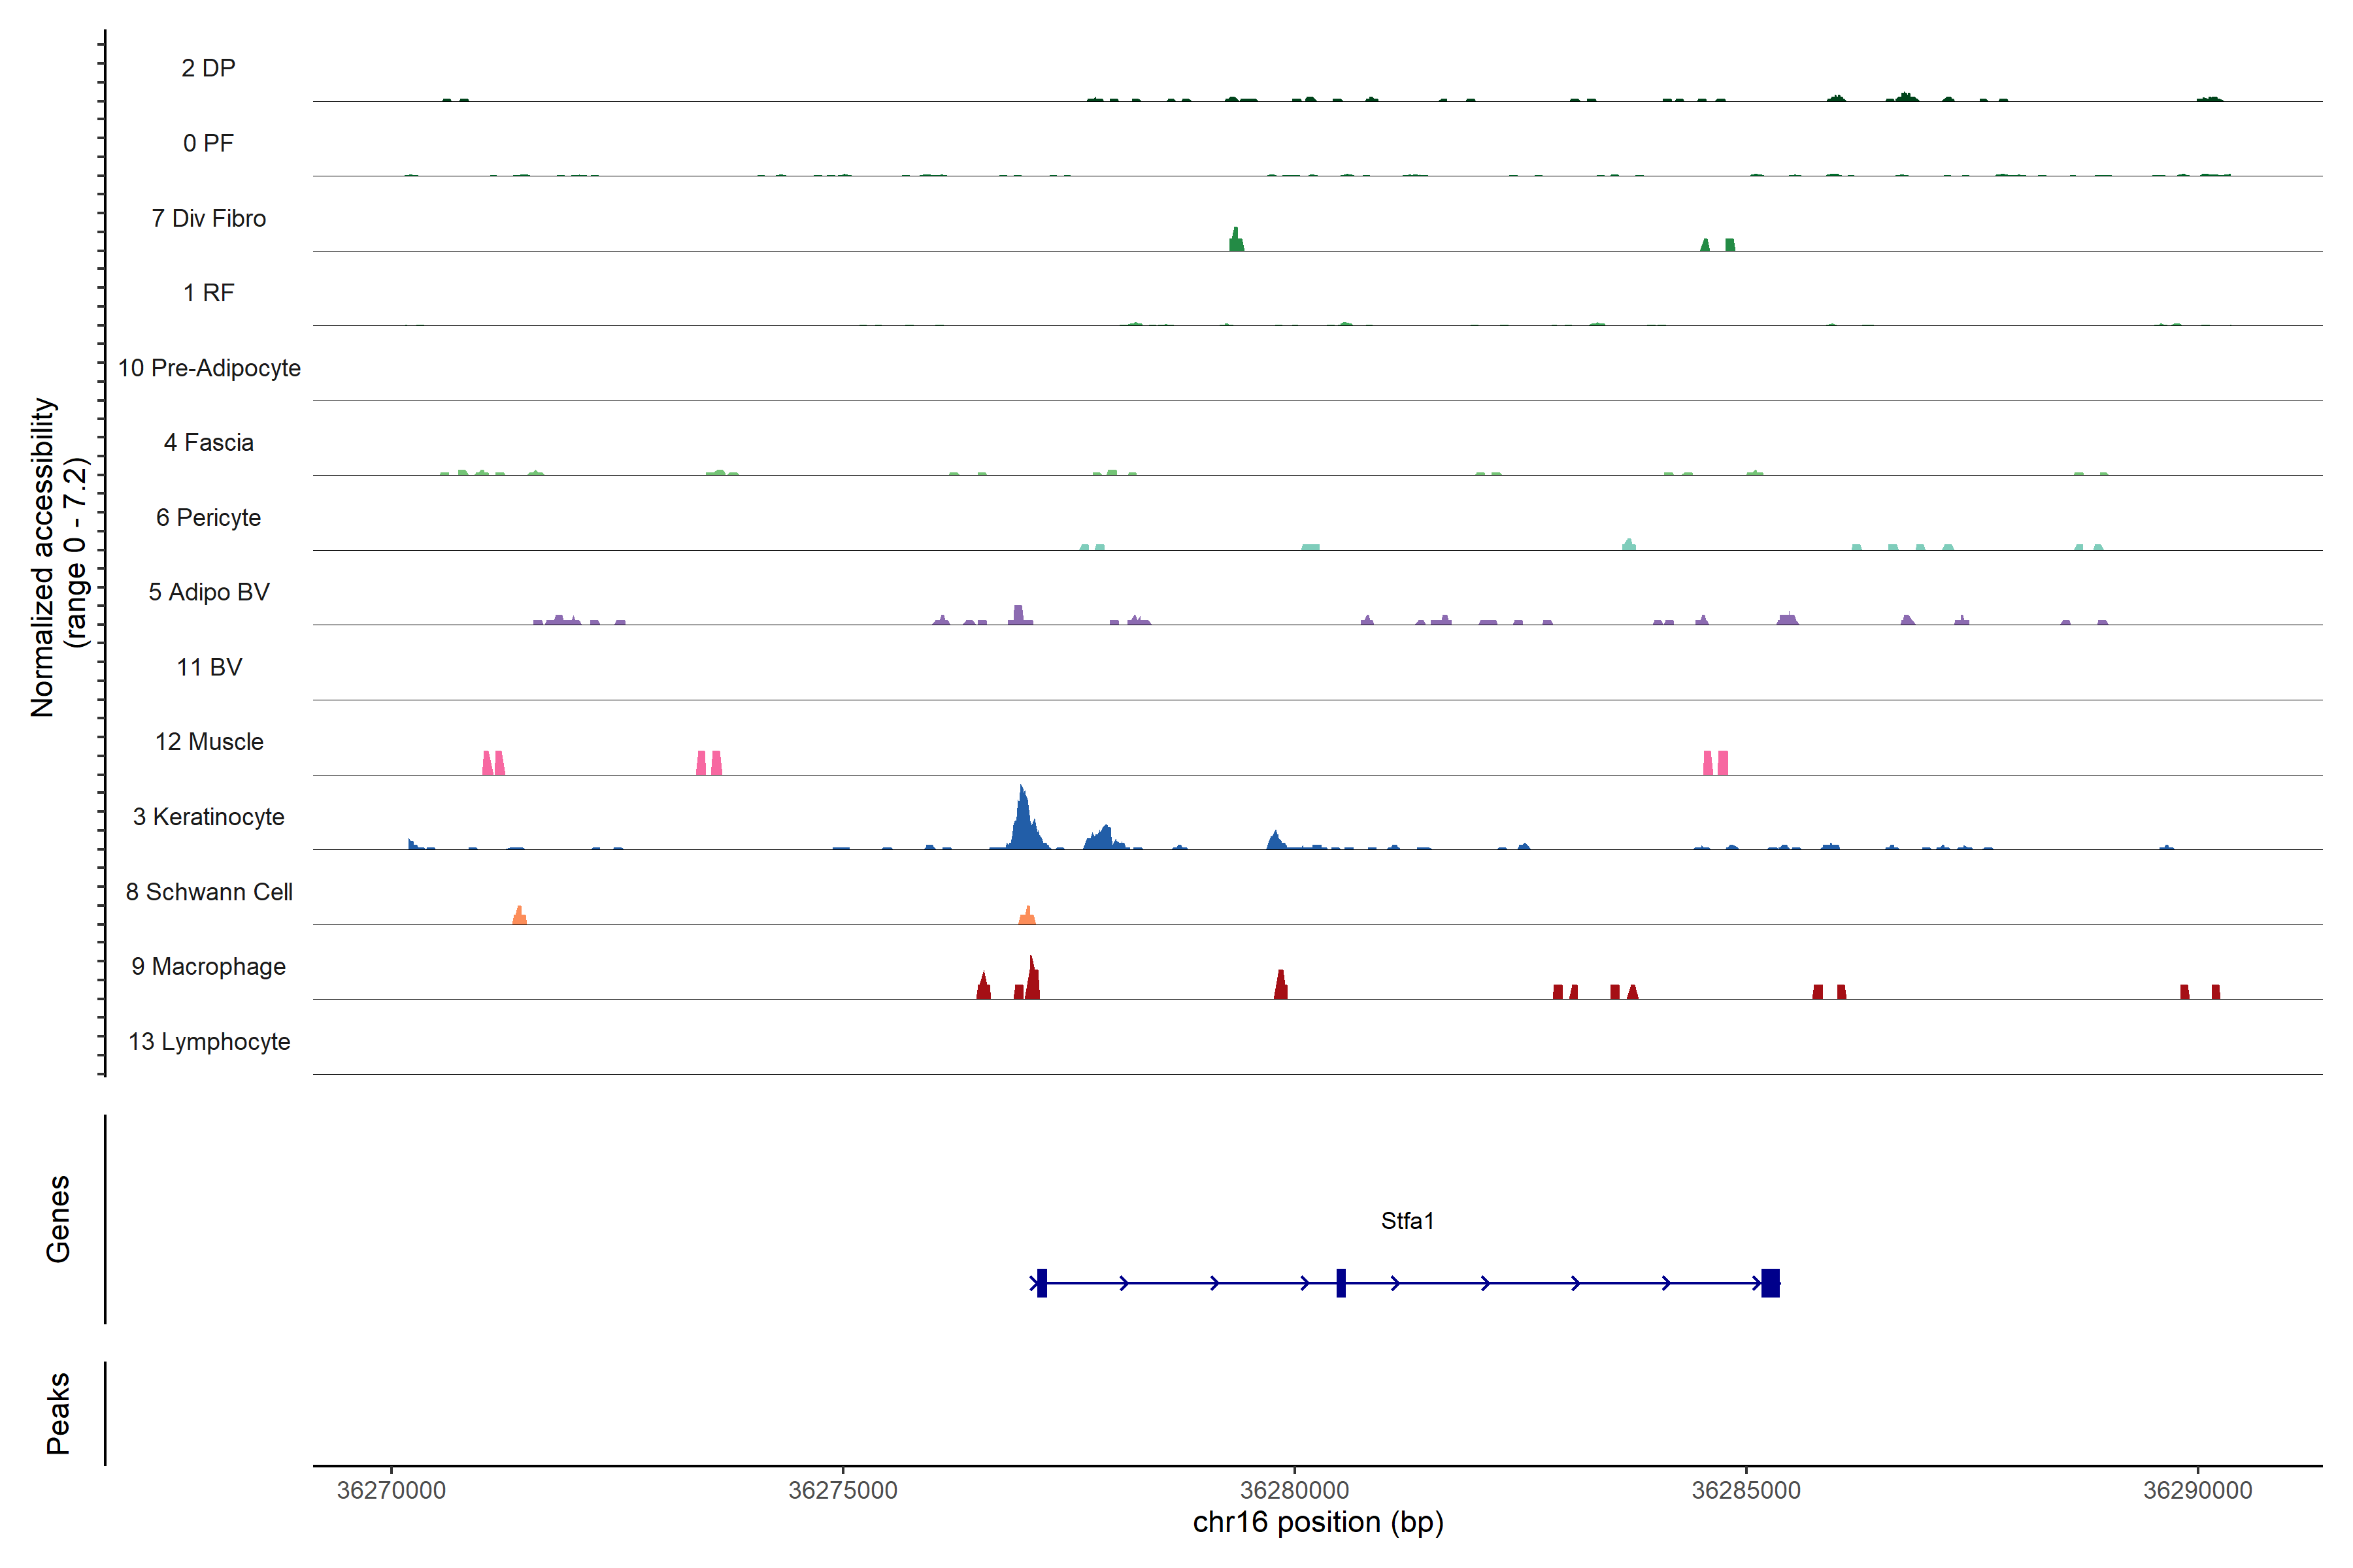Click the 12 Muscle track label

pyautogui.click(x=208, y=742)
